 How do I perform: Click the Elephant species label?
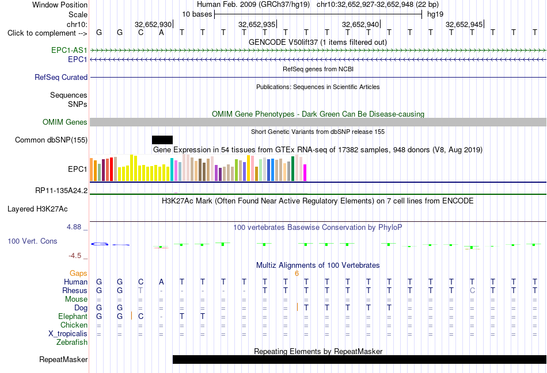coord(73,316)
